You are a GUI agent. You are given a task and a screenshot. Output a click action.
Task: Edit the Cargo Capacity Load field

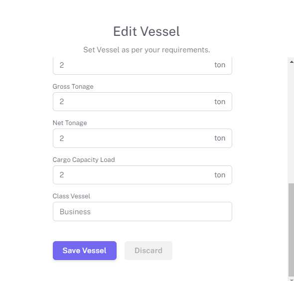[x=143, y=175]
